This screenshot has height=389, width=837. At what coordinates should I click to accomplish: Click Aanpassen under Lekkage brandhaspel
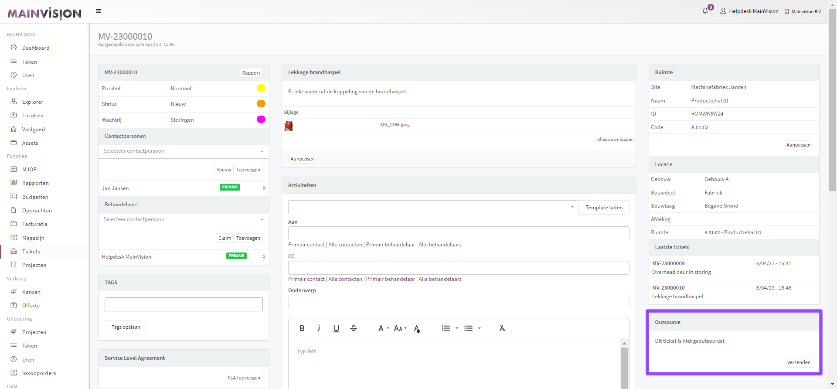[303, 159]
